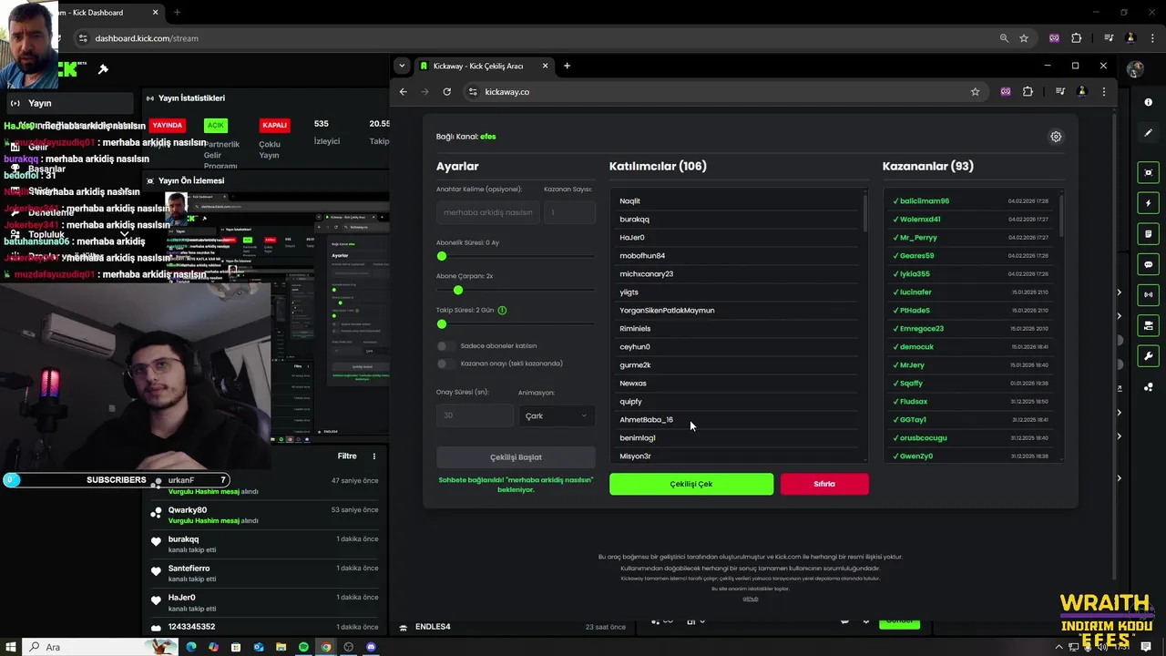
Task: Click the broadcast signal icon in Kick sidebar
Action: point(1148,294)
